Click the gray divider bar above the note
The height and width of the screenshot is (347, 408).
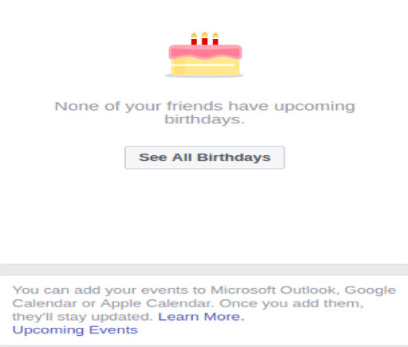coord(204,270)
